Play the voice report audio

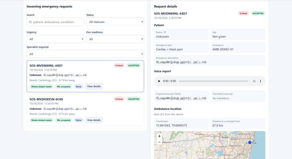pos(159,81)
